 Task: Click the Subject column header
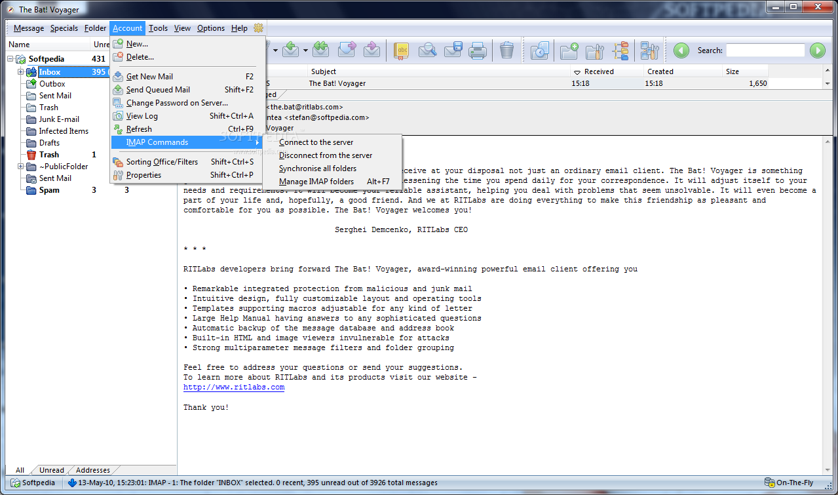(x=439, y=72)
